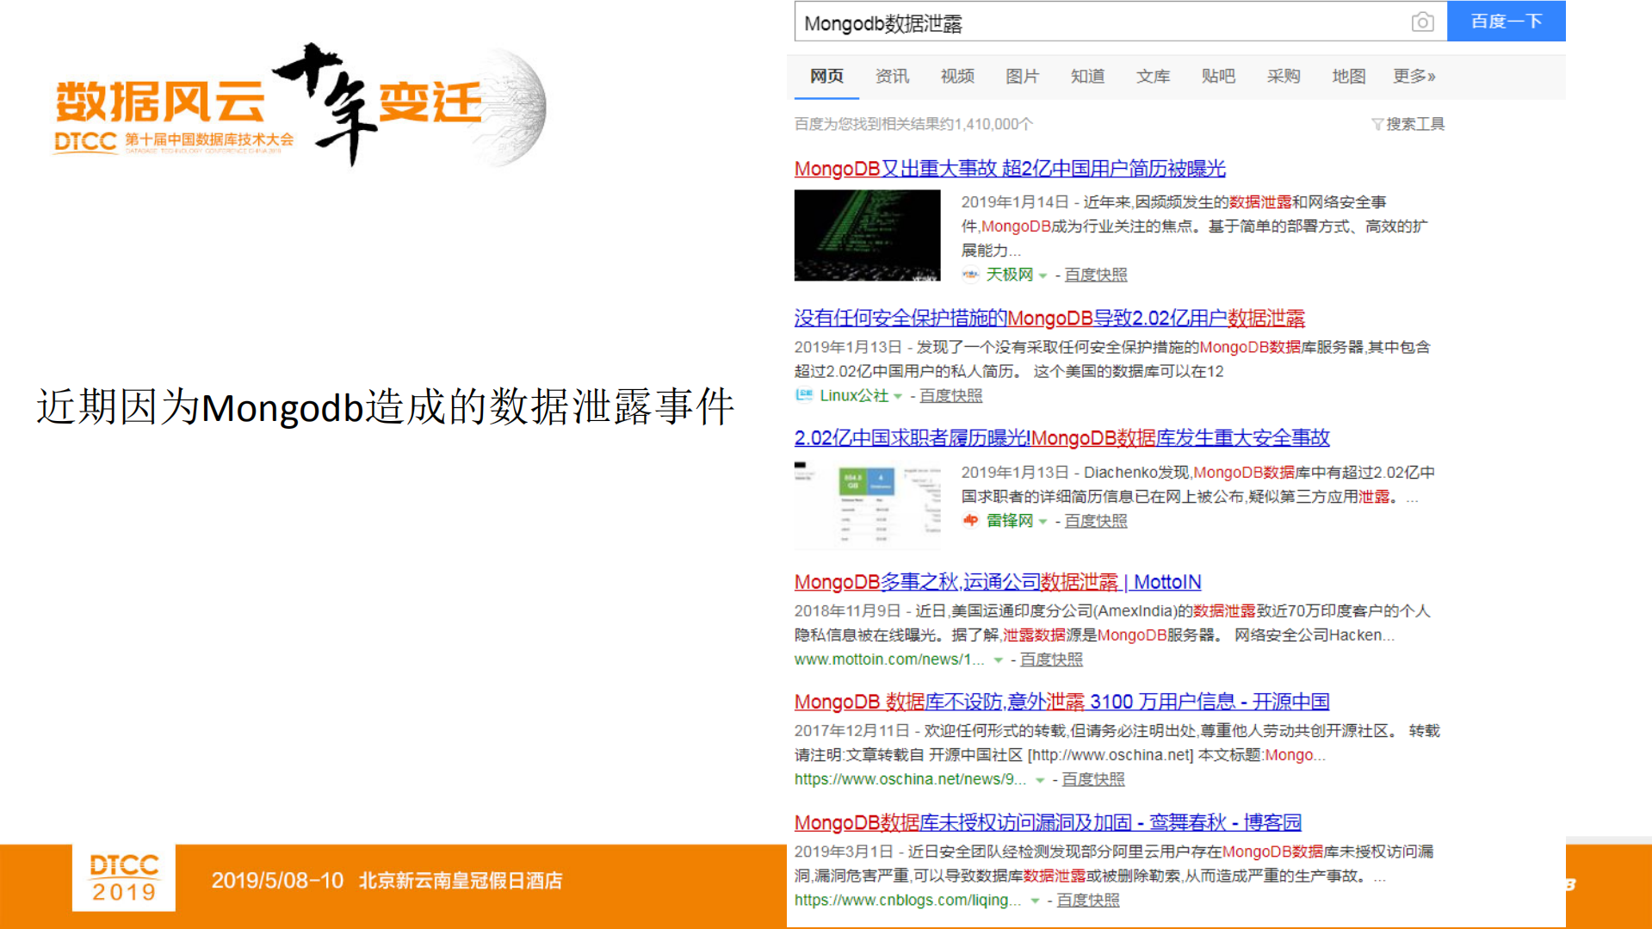Open 搜索工具 with its funnel icon
1652x929 pixels.
pyautogui.click(x=1408, y=123)
